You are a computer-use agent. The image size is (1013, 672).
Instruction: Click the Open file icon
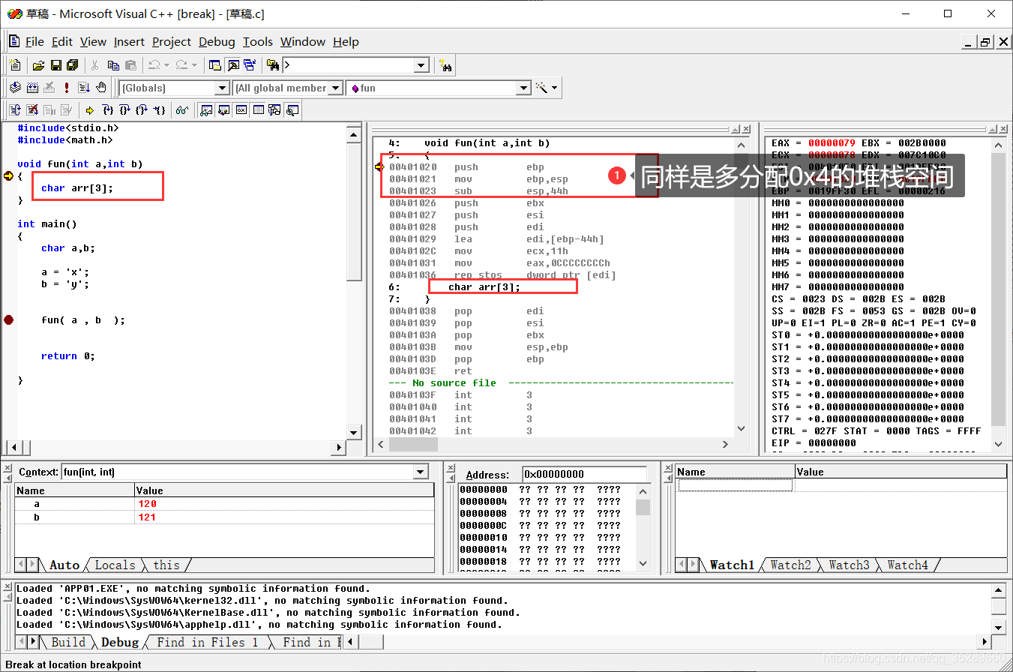(38, 65)
